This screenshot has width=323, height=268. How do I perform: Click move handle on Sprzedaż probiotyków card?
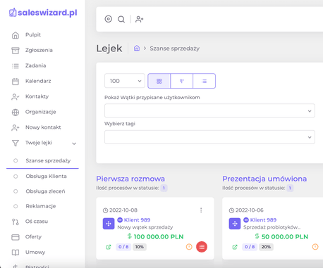(235, 224)
